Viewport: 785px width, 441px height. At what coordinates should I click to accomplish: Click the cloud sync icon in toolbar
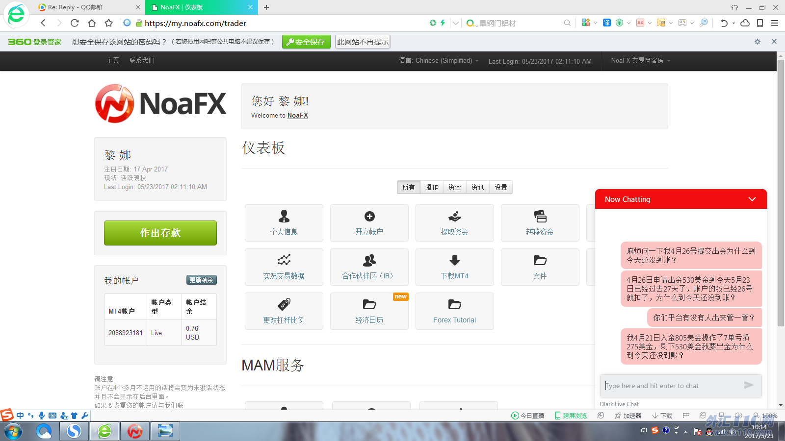point(745,23)
